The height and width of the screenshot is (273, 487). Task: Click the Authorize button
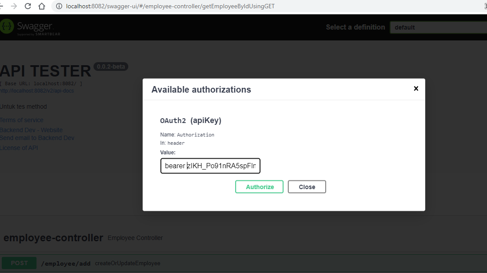[x=259, y=186]
